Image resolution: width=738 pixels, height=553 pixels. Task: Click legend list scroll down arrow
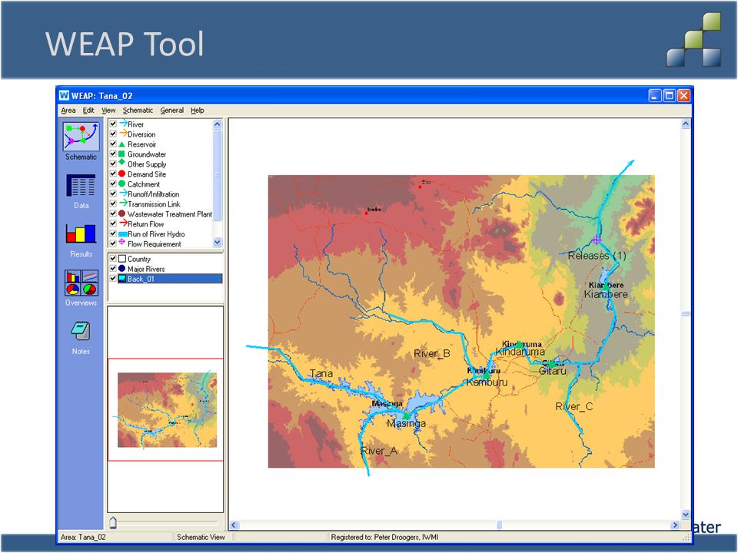(218, 242)
